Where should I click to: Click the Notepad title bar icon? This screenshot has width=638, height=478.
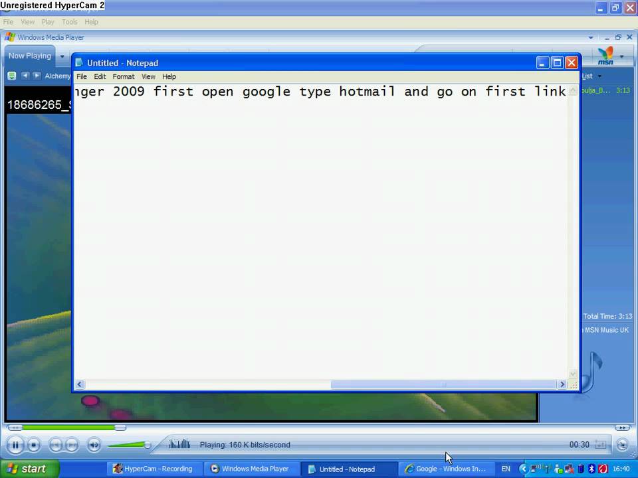[x=79, y=62]
